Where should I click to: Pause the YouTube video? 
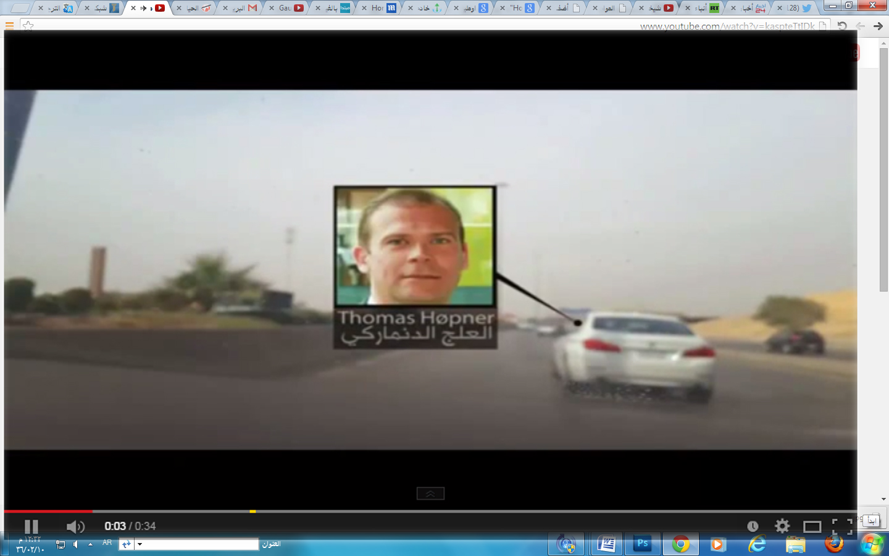[31, 526]
